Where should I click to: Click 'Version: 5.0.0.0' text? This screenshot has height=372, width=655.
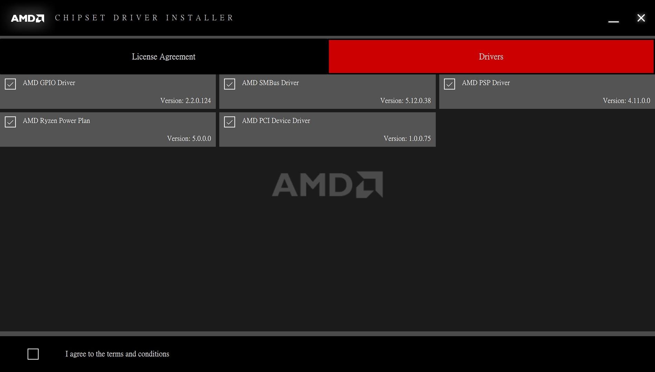[x=189, y=138]
